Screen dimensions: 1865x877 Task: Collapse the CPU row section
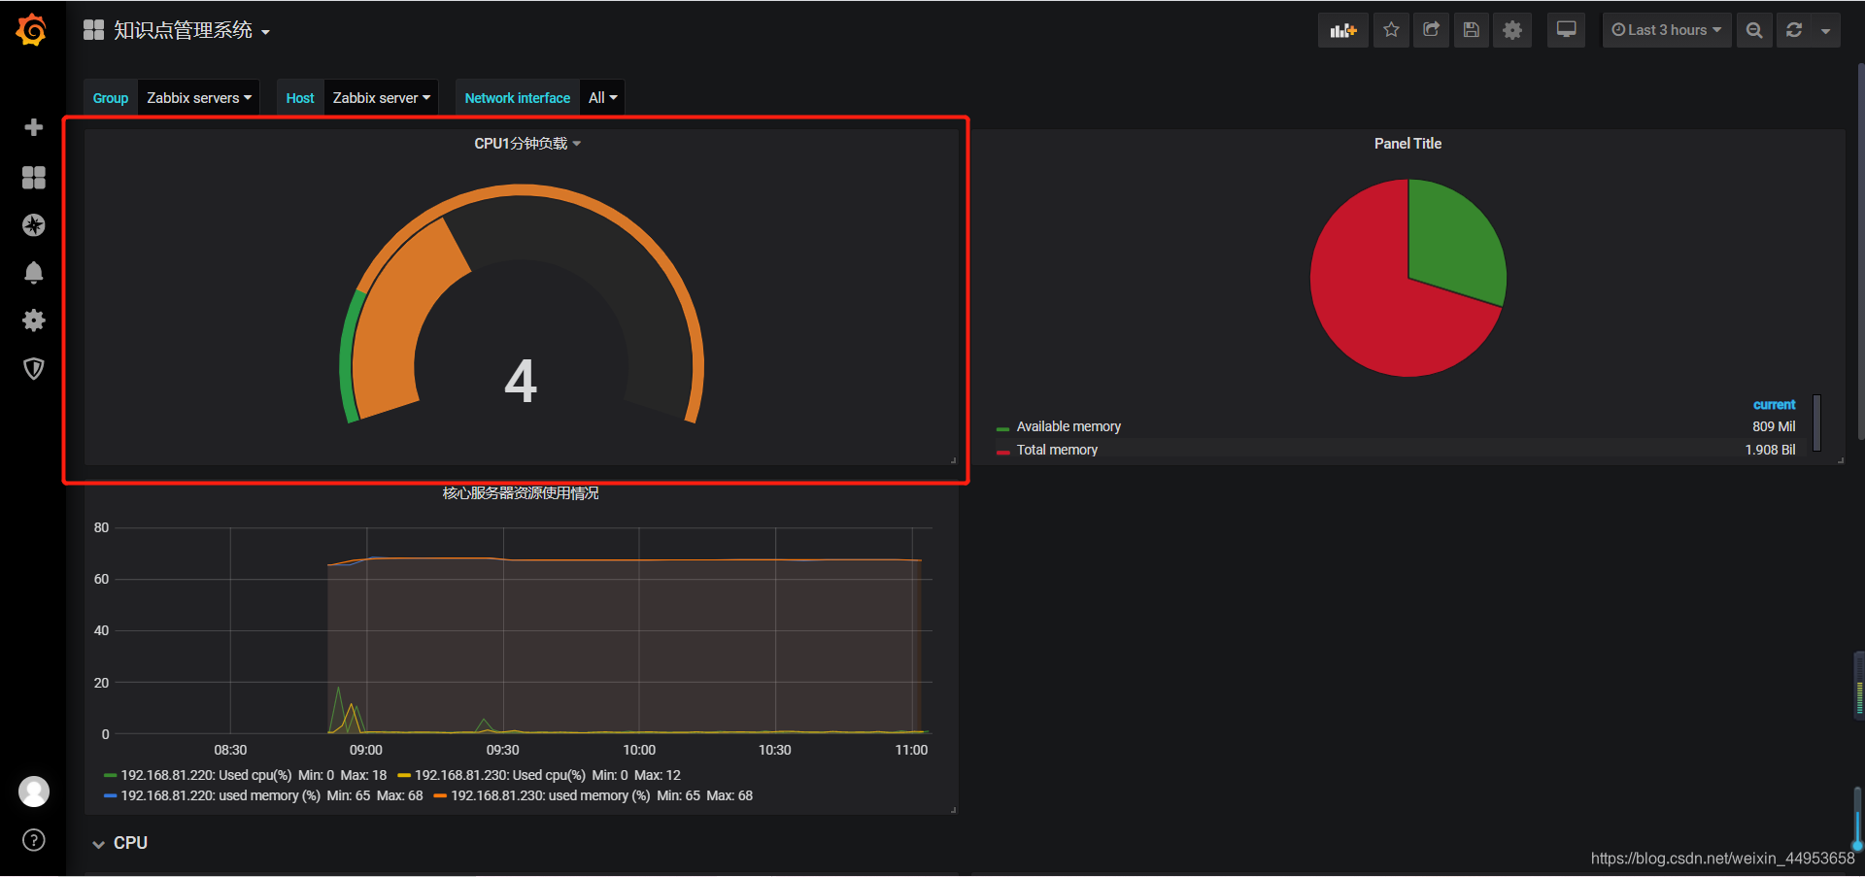pyautogui.click(x=120, y=843)
